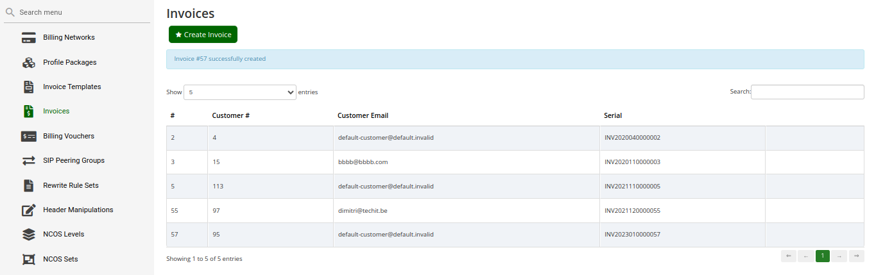The height and width of the screenshot is (275, 876).
Task: Click the Billing Vouchers money icon
Action: pyautogui.click(x=28, y=137)
